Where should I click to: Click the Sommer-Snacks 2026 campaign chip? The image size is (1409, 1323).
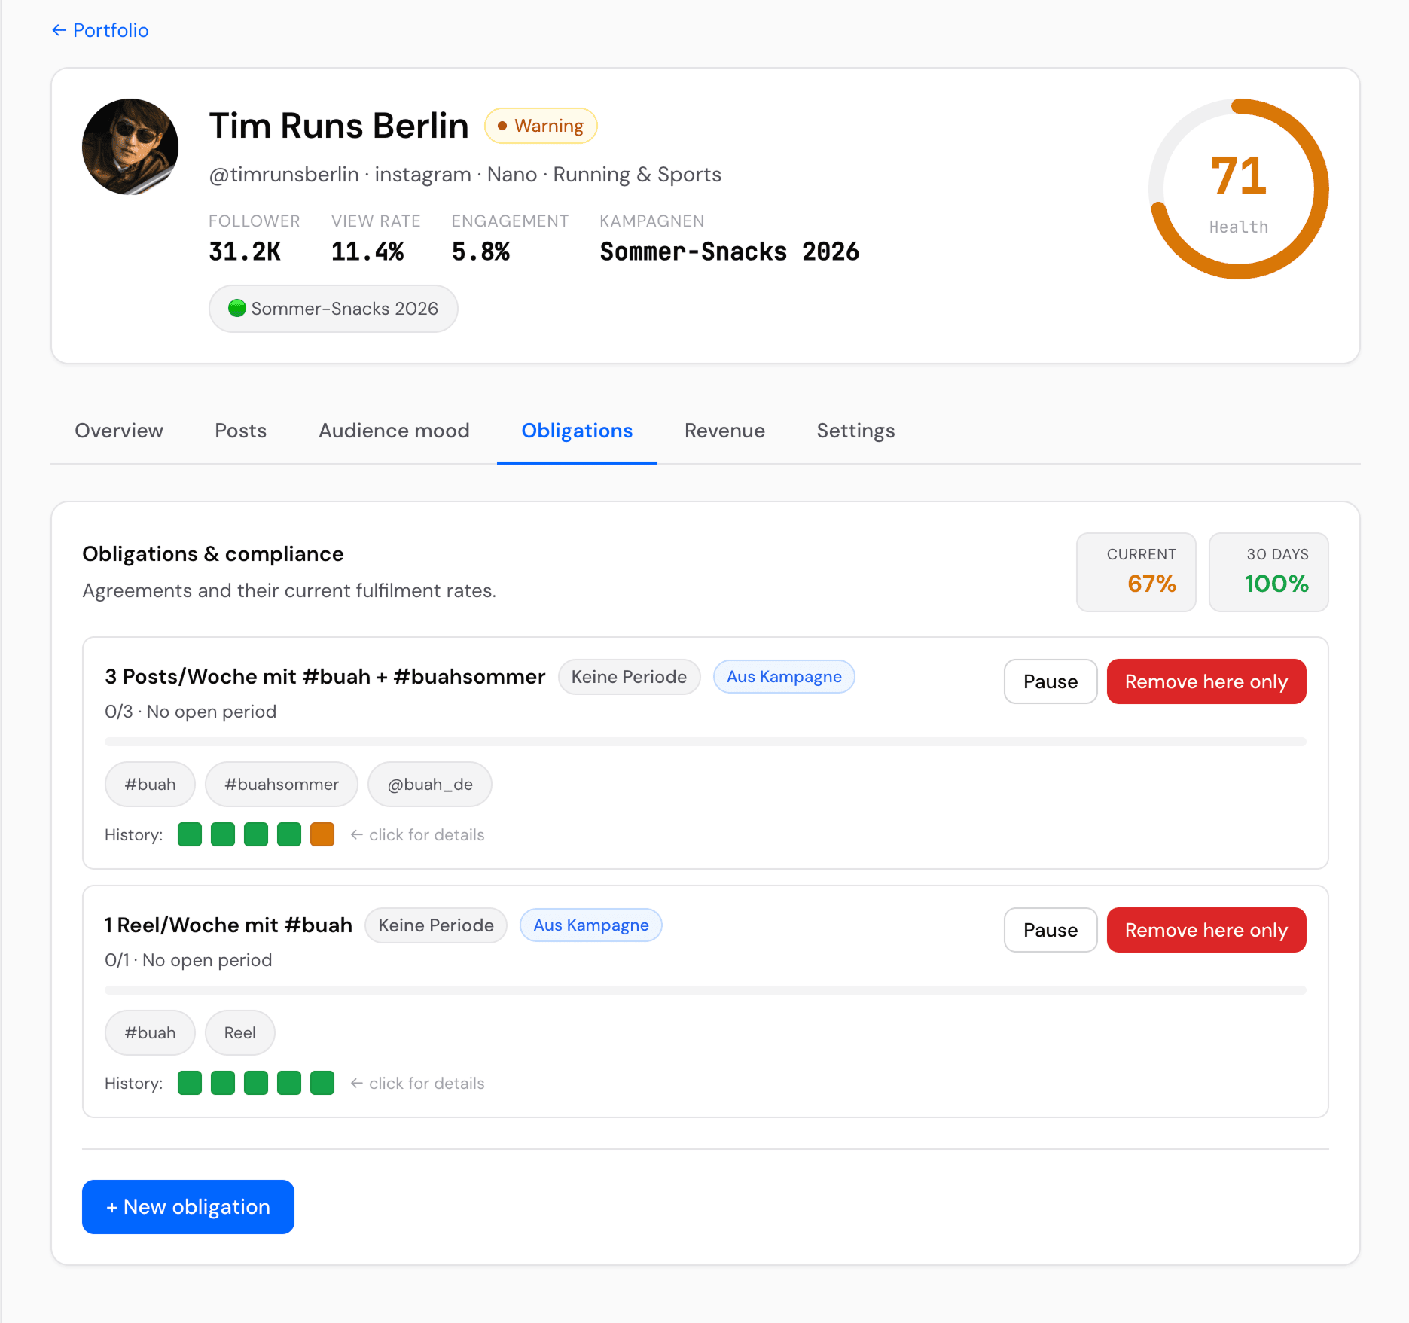[x=333, y=309]
